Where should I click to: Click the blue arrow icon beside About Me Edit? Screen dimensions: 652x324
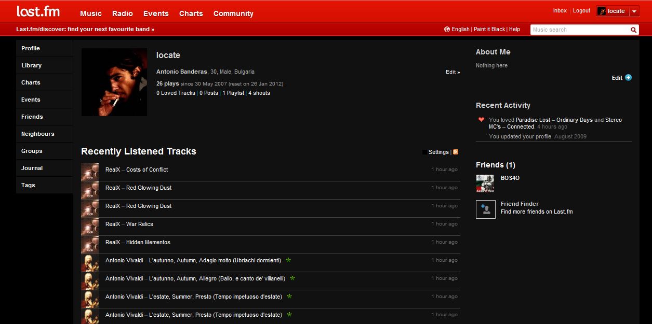628,78
